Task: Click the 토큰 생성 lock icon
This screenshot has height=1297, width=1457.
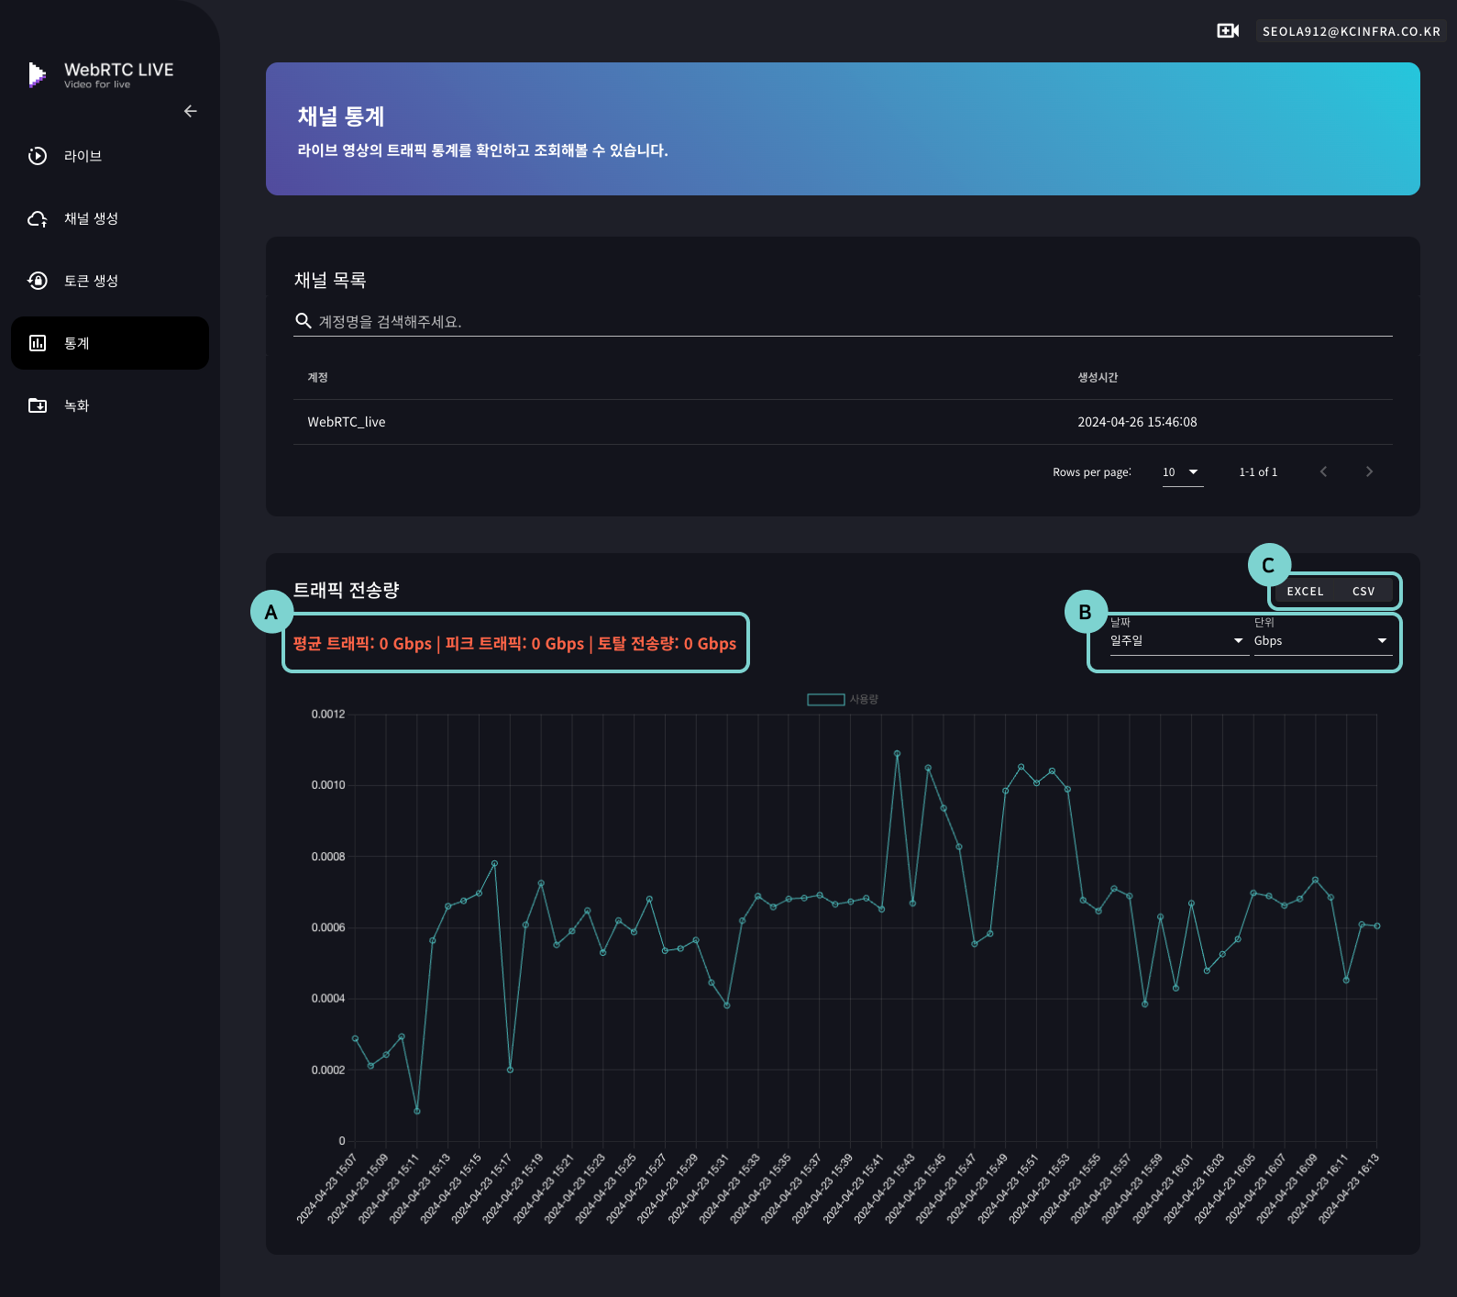Action: 38,281
